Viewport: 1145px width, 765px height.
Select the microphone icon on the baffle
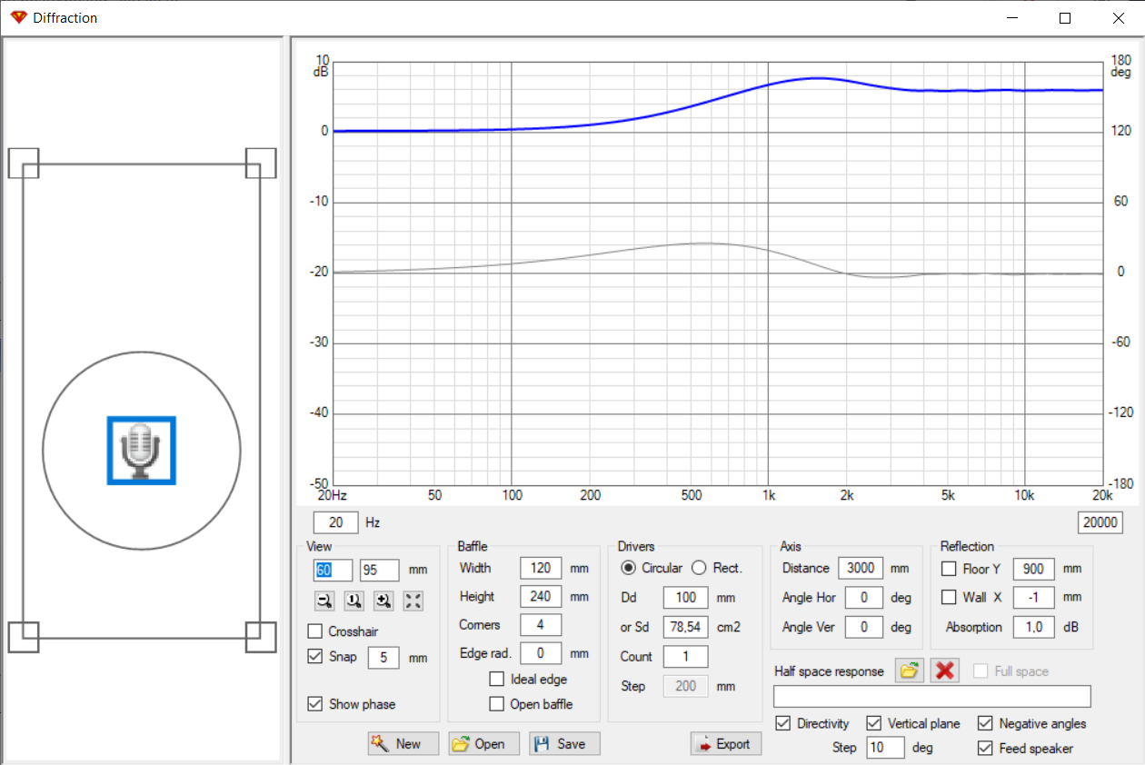[142, 451]
